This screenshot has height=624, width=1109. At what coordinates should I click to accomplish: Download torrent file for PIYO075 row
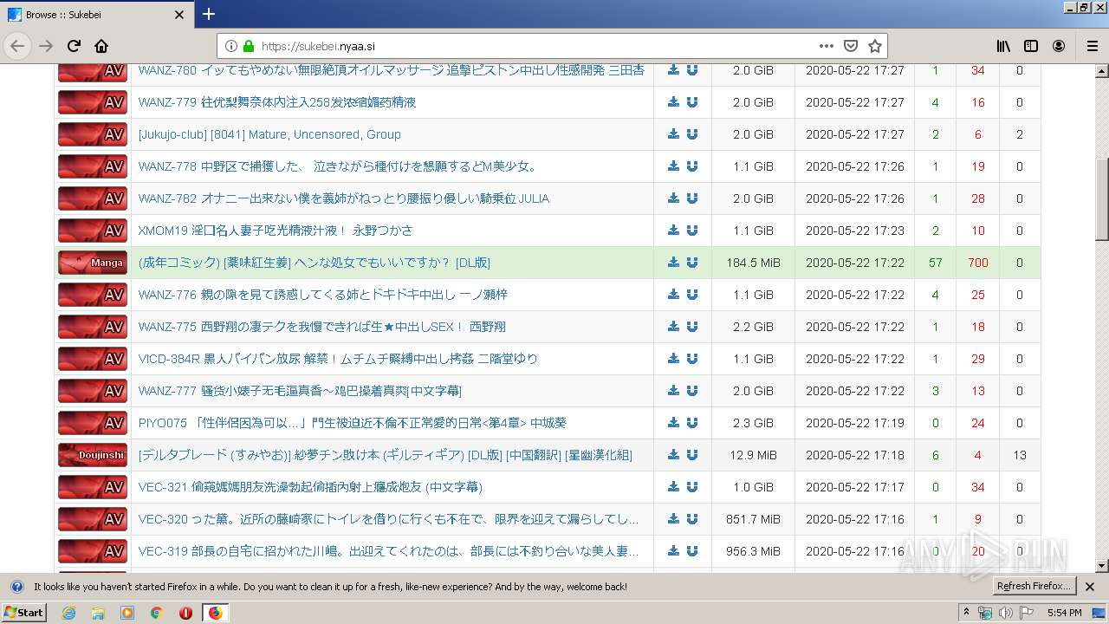(x=673, y=423)
